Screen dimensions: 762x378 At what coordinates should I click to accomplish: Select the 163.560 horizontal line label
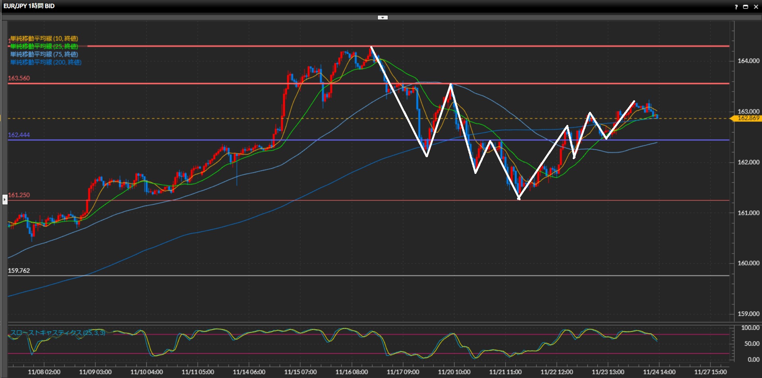click(x=19, y=78)
